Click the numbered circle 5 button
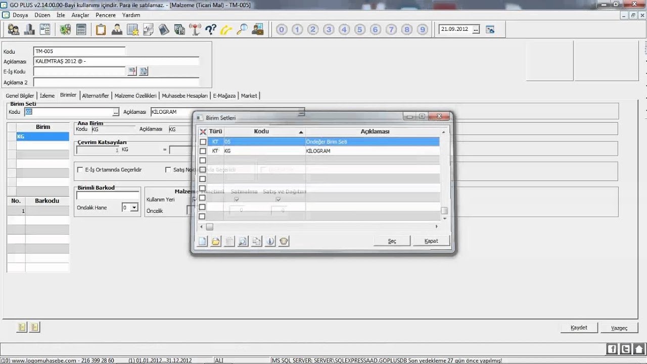 [360, 29]
